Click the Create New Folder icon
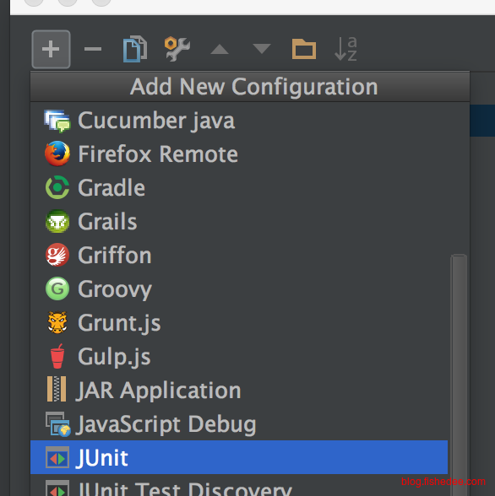495x496 pixels. [x=304, y=49]
